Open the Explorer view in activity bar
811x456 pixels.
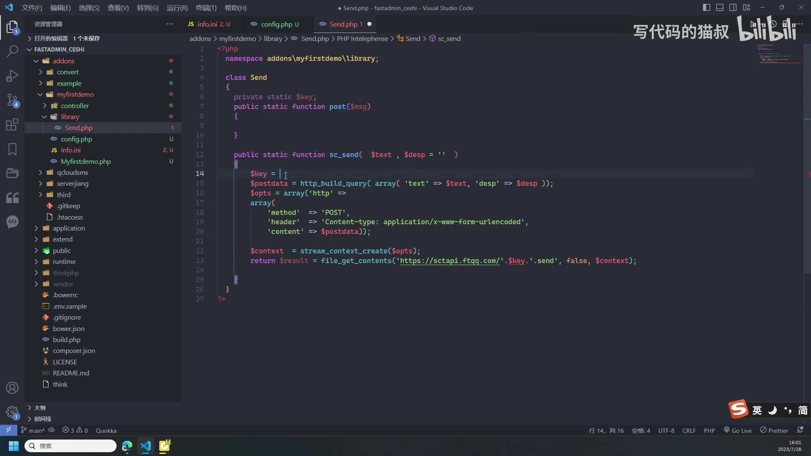click(x=12, y=27)
